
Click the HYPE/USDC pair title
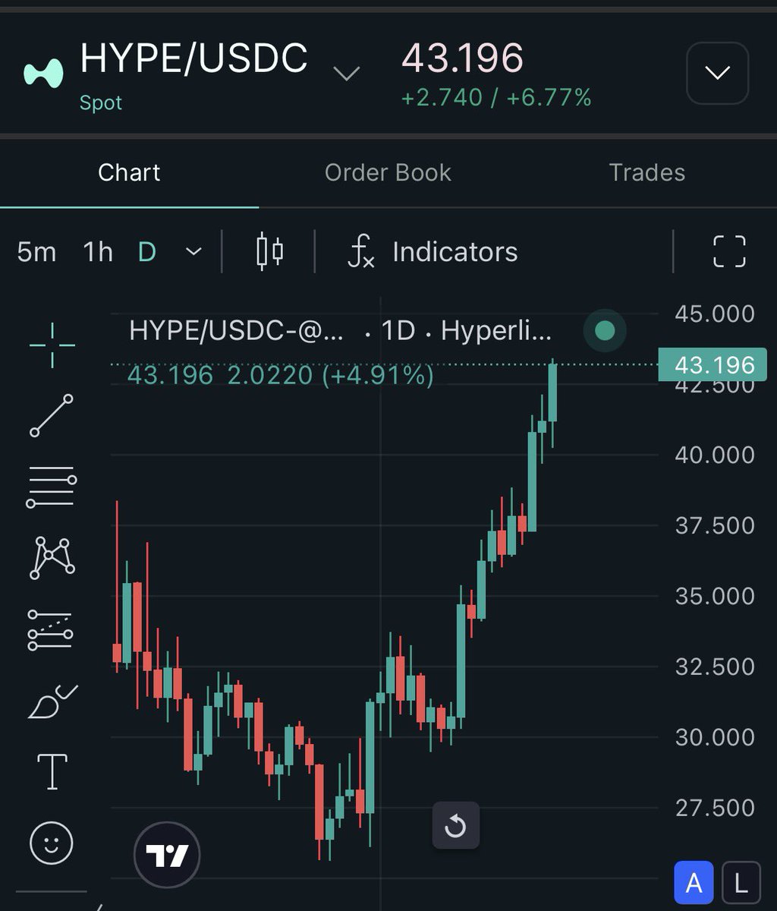pyautogui.click(x=193, y=58)
